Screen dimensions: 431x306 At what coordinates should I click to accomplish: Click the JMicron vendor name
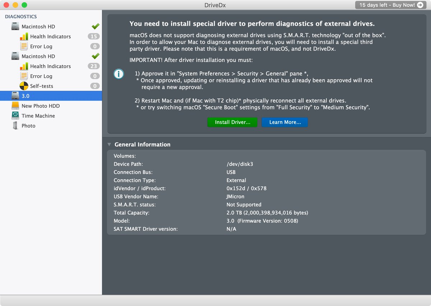tap(235, 197)
